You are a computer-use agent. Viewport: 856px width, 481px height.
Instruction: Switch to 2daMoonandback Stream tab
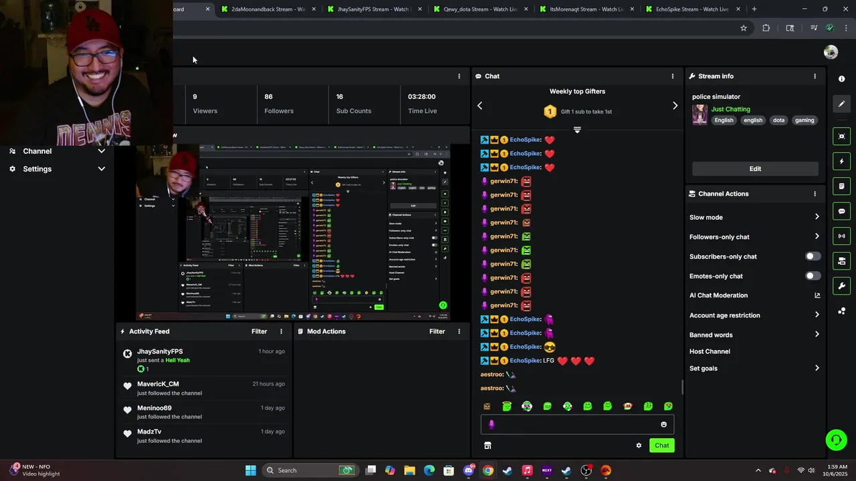(x=268, y=9)
